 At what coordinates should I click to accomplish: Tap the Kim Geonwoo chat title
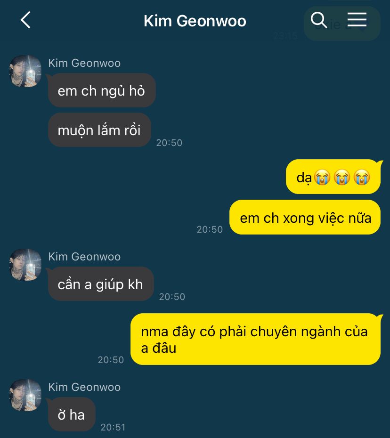(x=195, y=21)
